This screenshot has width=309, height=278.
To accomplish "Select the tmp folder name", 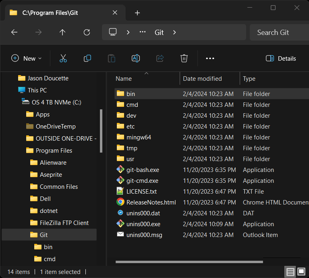I will [x=132, y=148].
